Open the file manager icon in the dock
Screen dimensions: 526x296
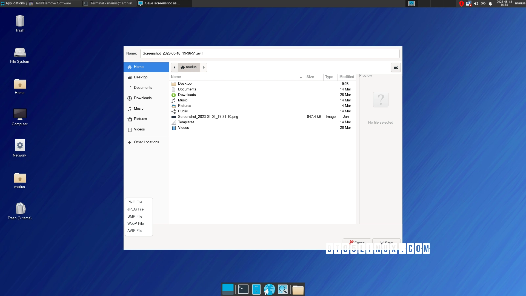pyautogui.click(x=298, y=289)
